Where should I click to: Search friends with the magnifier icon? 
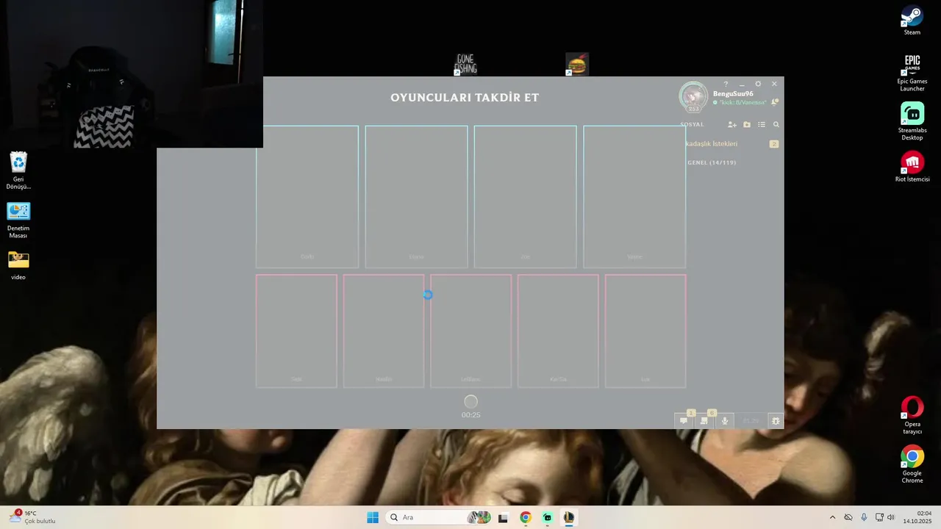tap(776, 125)
